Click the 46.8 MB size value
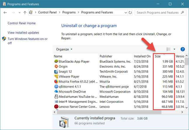The width and height of the screenshot is (189, 130). pyautogui.click(x=167, y=107)
